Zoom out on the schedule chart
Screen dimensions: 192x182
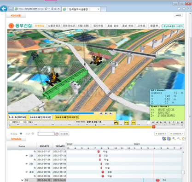[179, 139]
